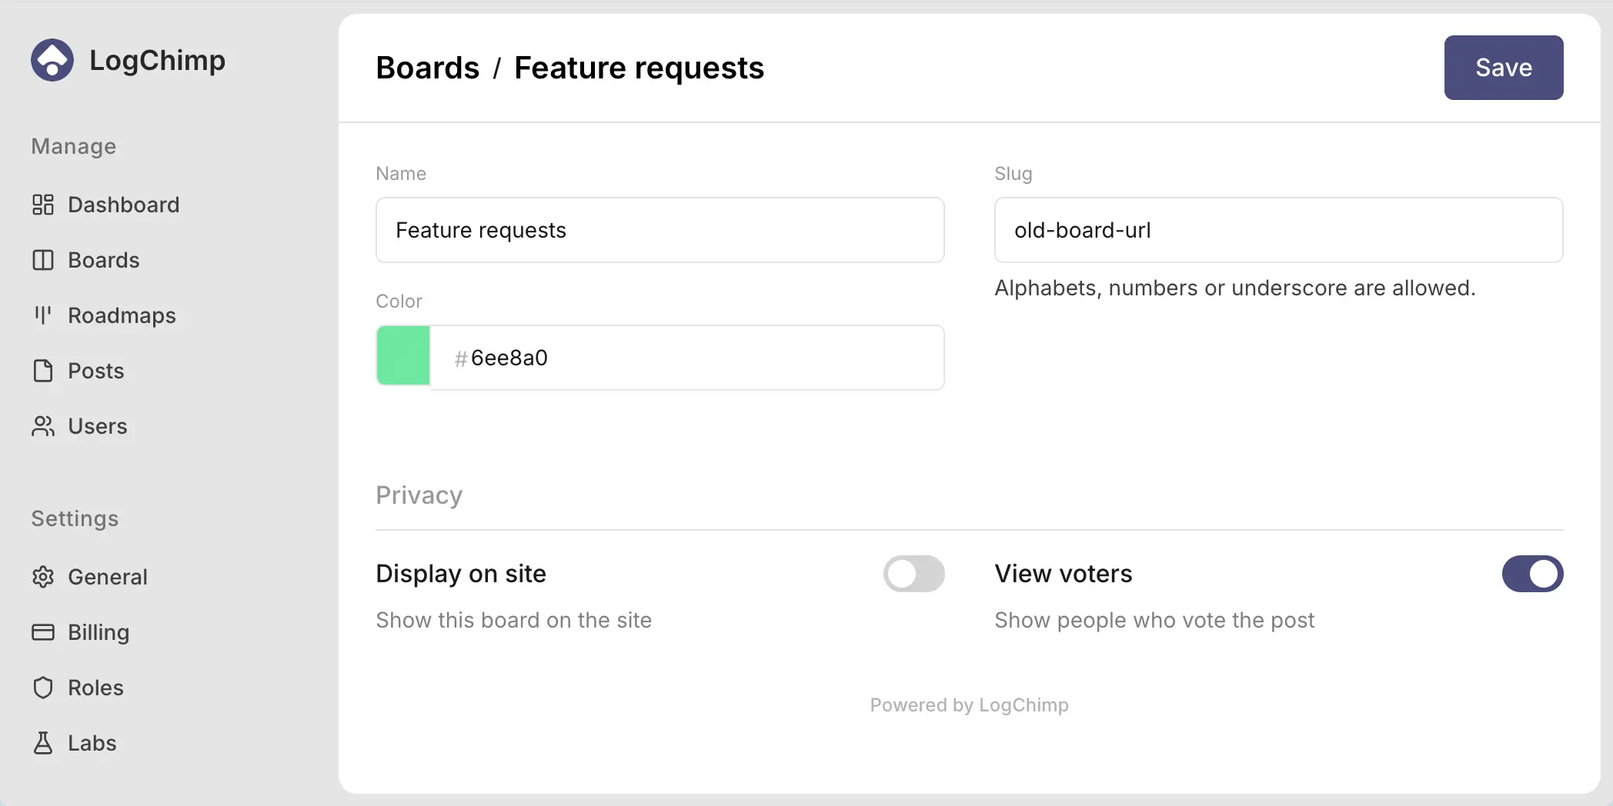This screenshot has width=1613, height=806.
Task: Open Labs via the flask icon
Action: [43, 743]
